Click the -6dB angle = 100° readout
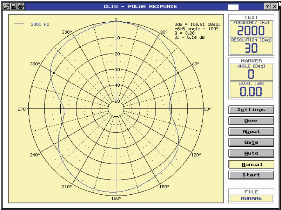Viewport: 281px width, 210px height. (x=196, y=29)
